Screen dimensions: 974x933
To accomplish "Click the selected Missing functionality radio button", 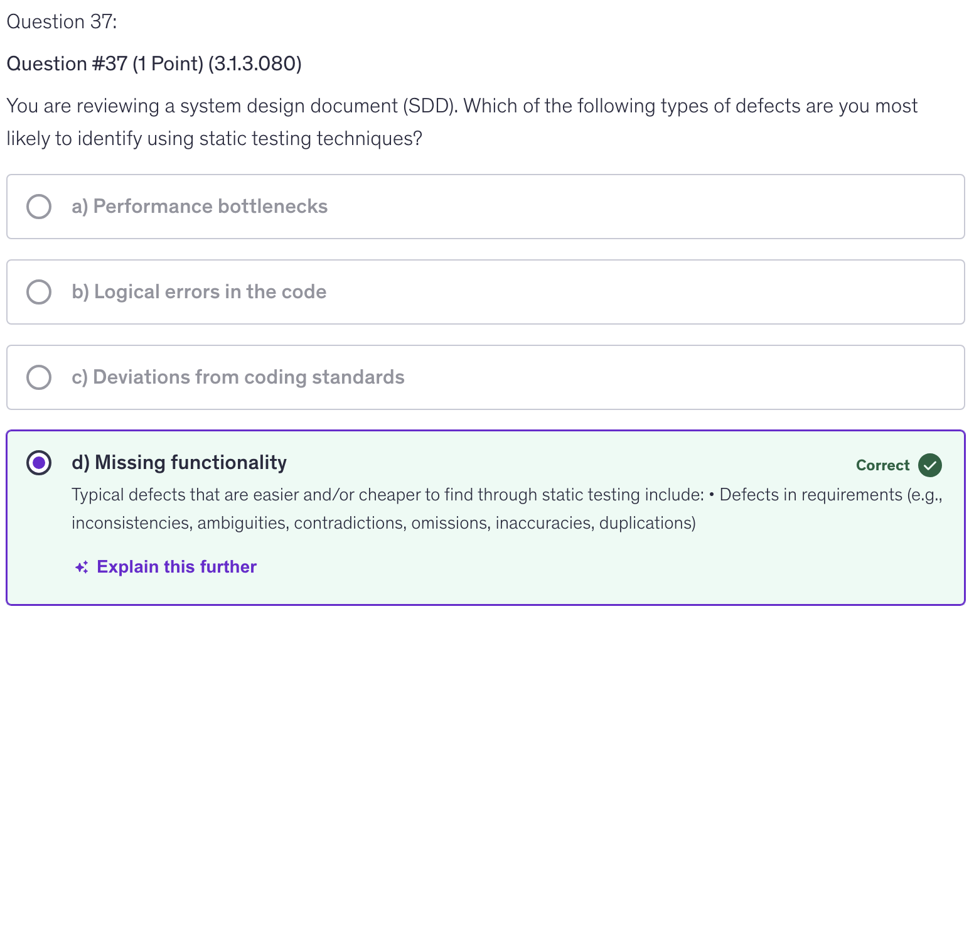I will [x=39, y=463].
